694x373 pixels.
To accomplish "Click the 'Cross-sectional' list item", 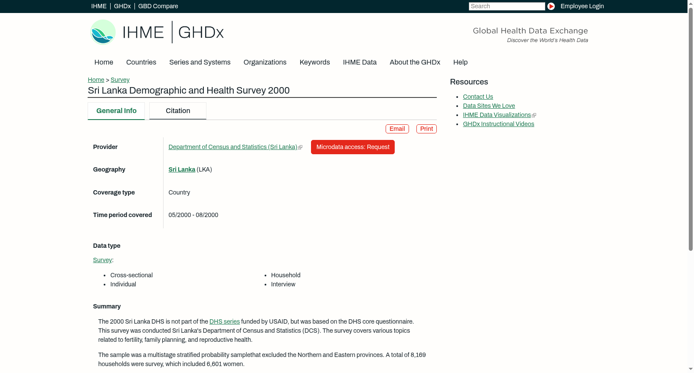I will pos(131,276).
